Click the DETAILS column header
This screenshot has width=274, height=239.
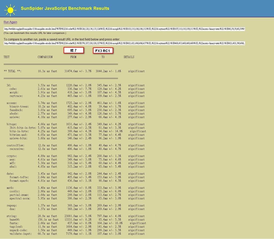(129, 57)
